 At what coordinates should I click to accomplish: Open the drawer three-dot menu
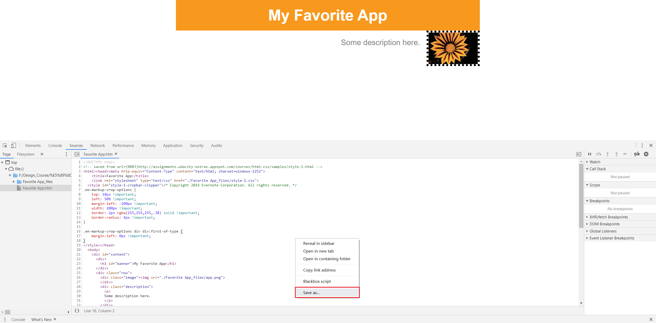pyautogui.click(x=5, y=319)
